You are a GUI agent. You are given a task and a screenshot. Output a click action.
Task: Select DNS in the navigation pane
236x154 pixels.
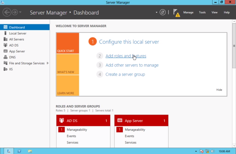25,57
